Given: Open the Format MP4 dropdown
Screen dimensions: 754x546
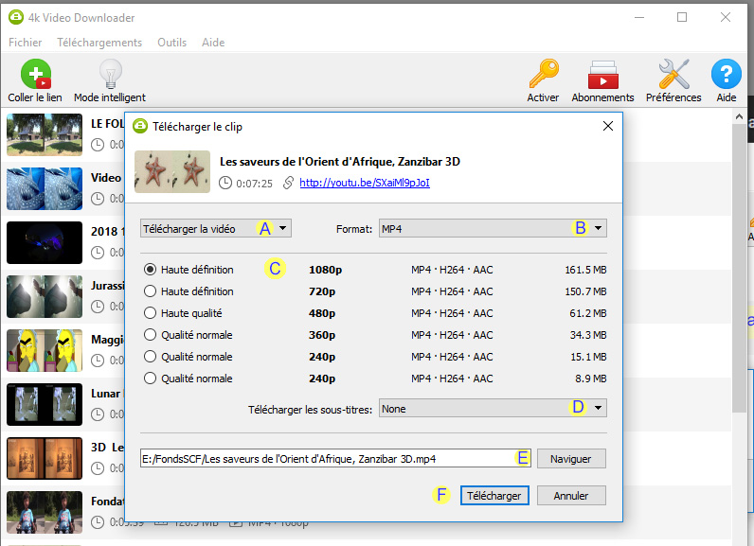Looking at the screenshot, I should pyautogui.click(x=492, y=228).
